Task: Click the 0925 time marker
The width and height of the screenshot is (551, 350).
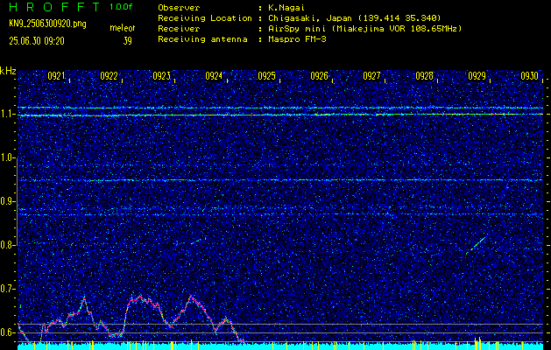Action: click(266, 76)
